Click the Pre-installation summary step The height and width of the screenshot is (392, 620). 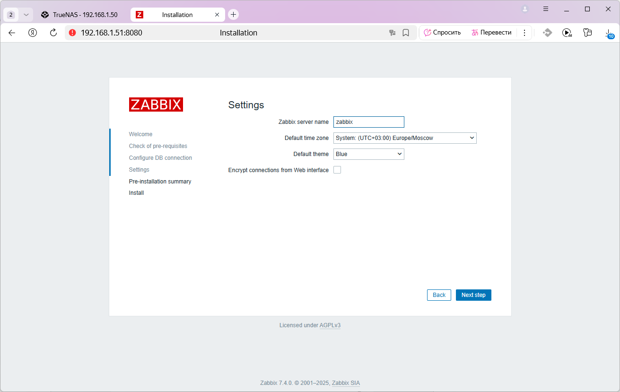coord(160,182)
